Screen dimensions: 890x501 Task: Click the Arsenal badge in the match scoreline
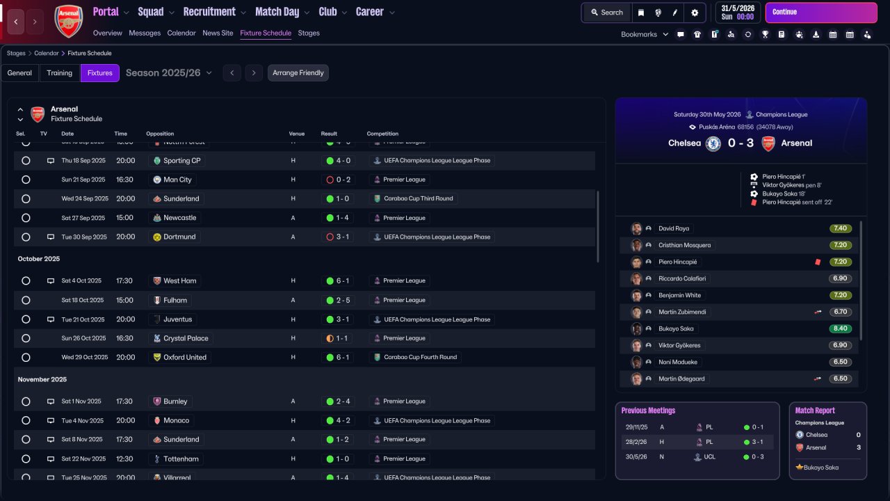[x=768, y=143]
